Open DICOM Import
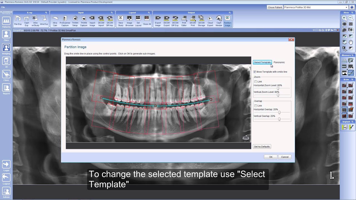The height and width of the screenshot is (200, 356). (x=101, y=21)
